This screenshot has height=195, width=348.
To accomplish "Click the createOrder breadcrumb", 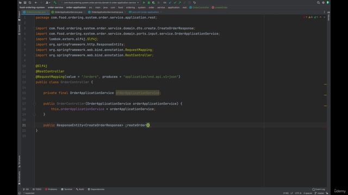I will coord(220,7).
